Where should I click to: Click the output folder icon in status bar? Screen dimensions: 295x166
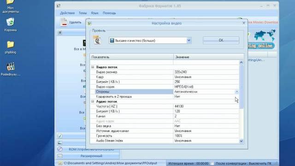tap(60, 163)
